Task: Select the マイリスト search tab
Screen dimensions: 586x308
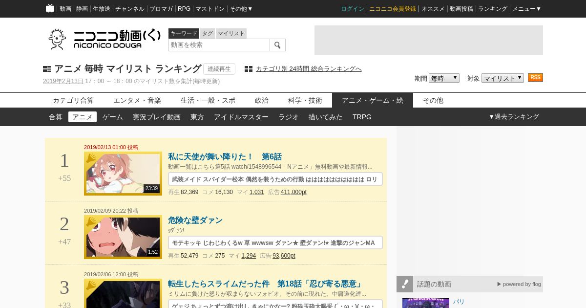Action: point(231,33)
